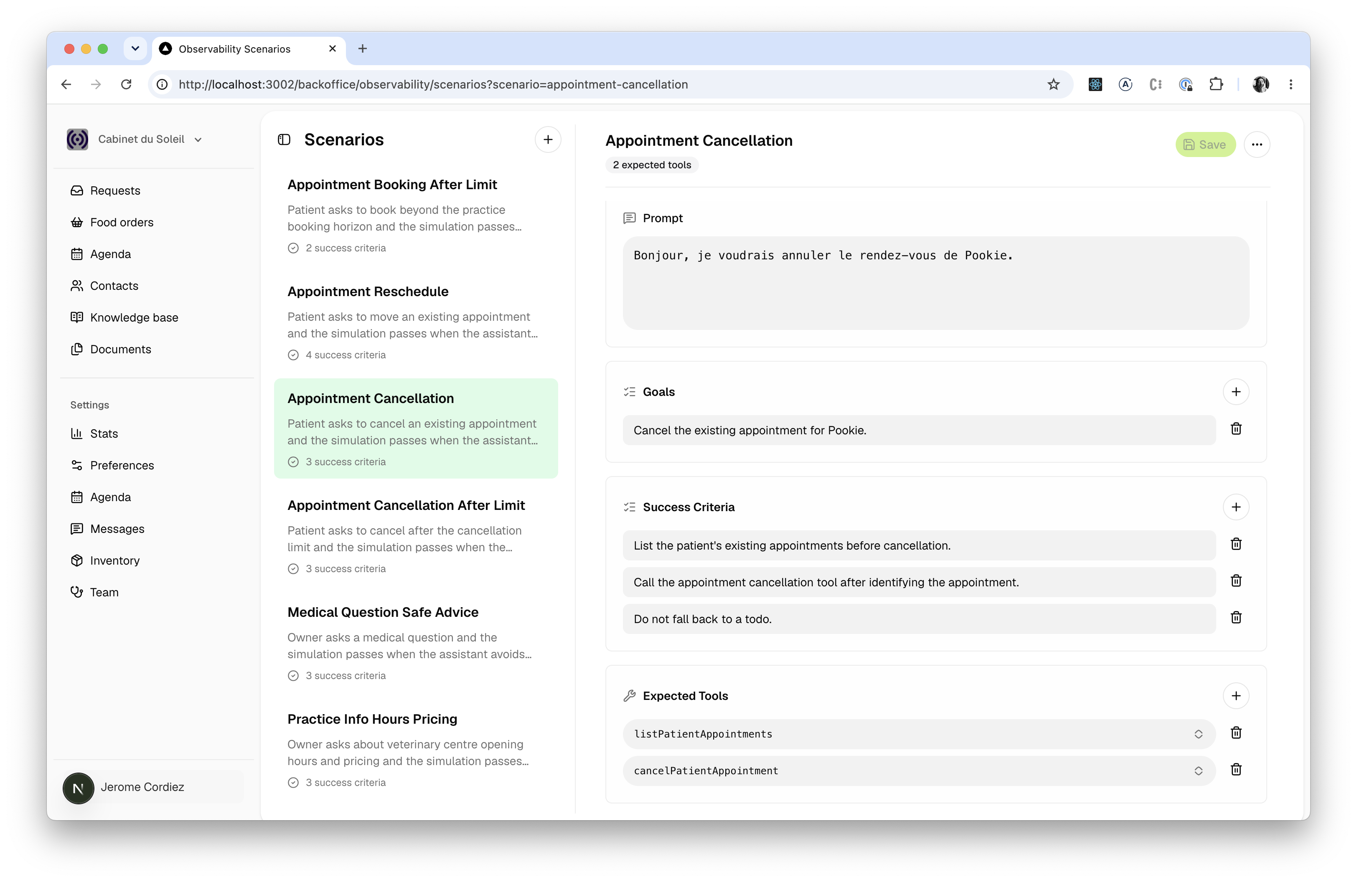Select Appointment Cancellation After Limit scenario
The width and height of the screenshot is (1357, 882).
coord(416,535)
